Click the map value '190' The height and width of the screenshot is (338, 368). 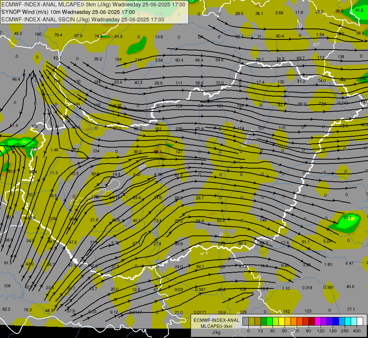[x=38, y=34]
